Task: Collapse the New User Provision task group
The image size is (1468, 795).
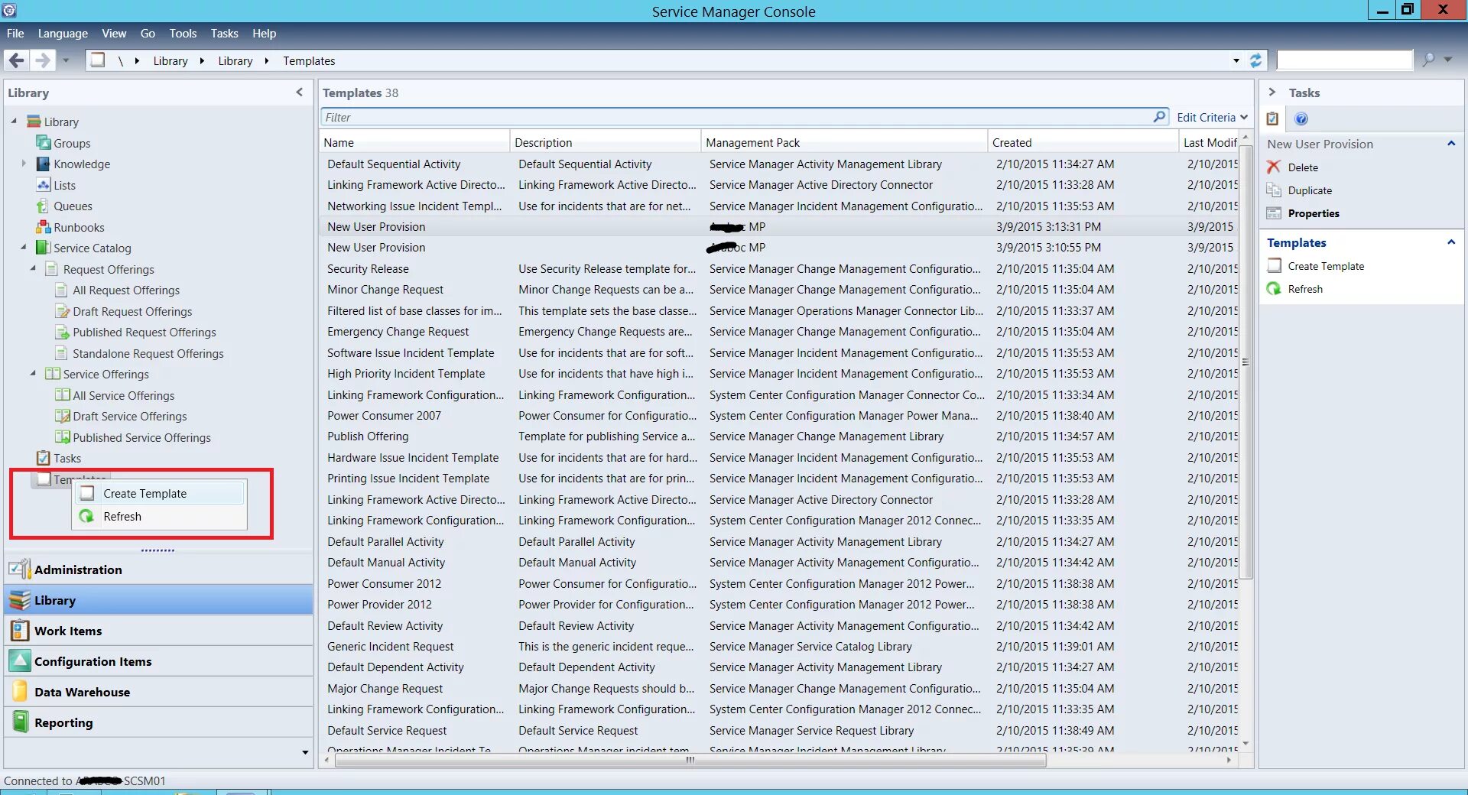Action: 1451,144
